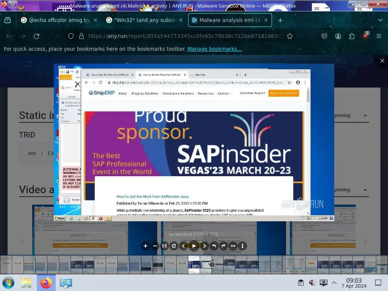
Task: Zoom in on the screenshot viewer
Action: pos(145,246)
